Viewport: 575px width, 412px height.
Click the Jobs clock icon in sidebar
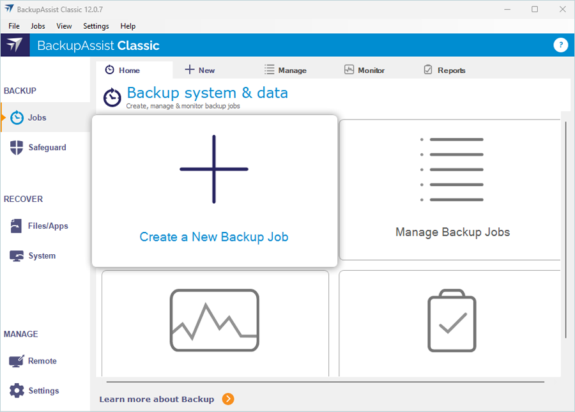point(17,118)
